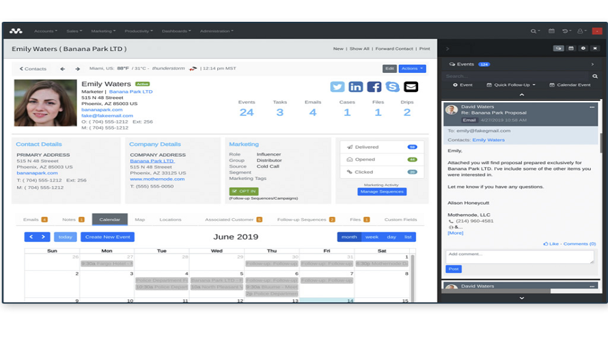
Task: Open the Follow-up Sequences tab
Action: pyautogui.click(x=305, y=220)
